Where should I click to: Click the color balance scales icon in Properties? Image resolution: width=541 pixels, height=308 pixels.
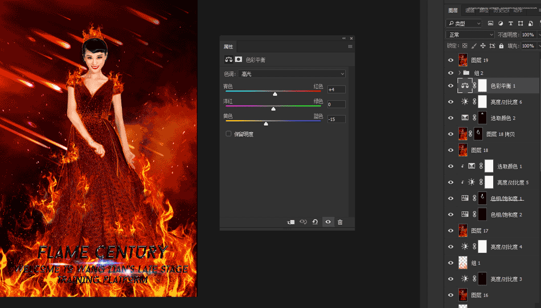229,59
